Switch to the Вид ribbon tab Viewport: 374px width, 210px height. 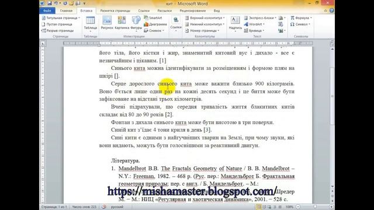[217, 10]
